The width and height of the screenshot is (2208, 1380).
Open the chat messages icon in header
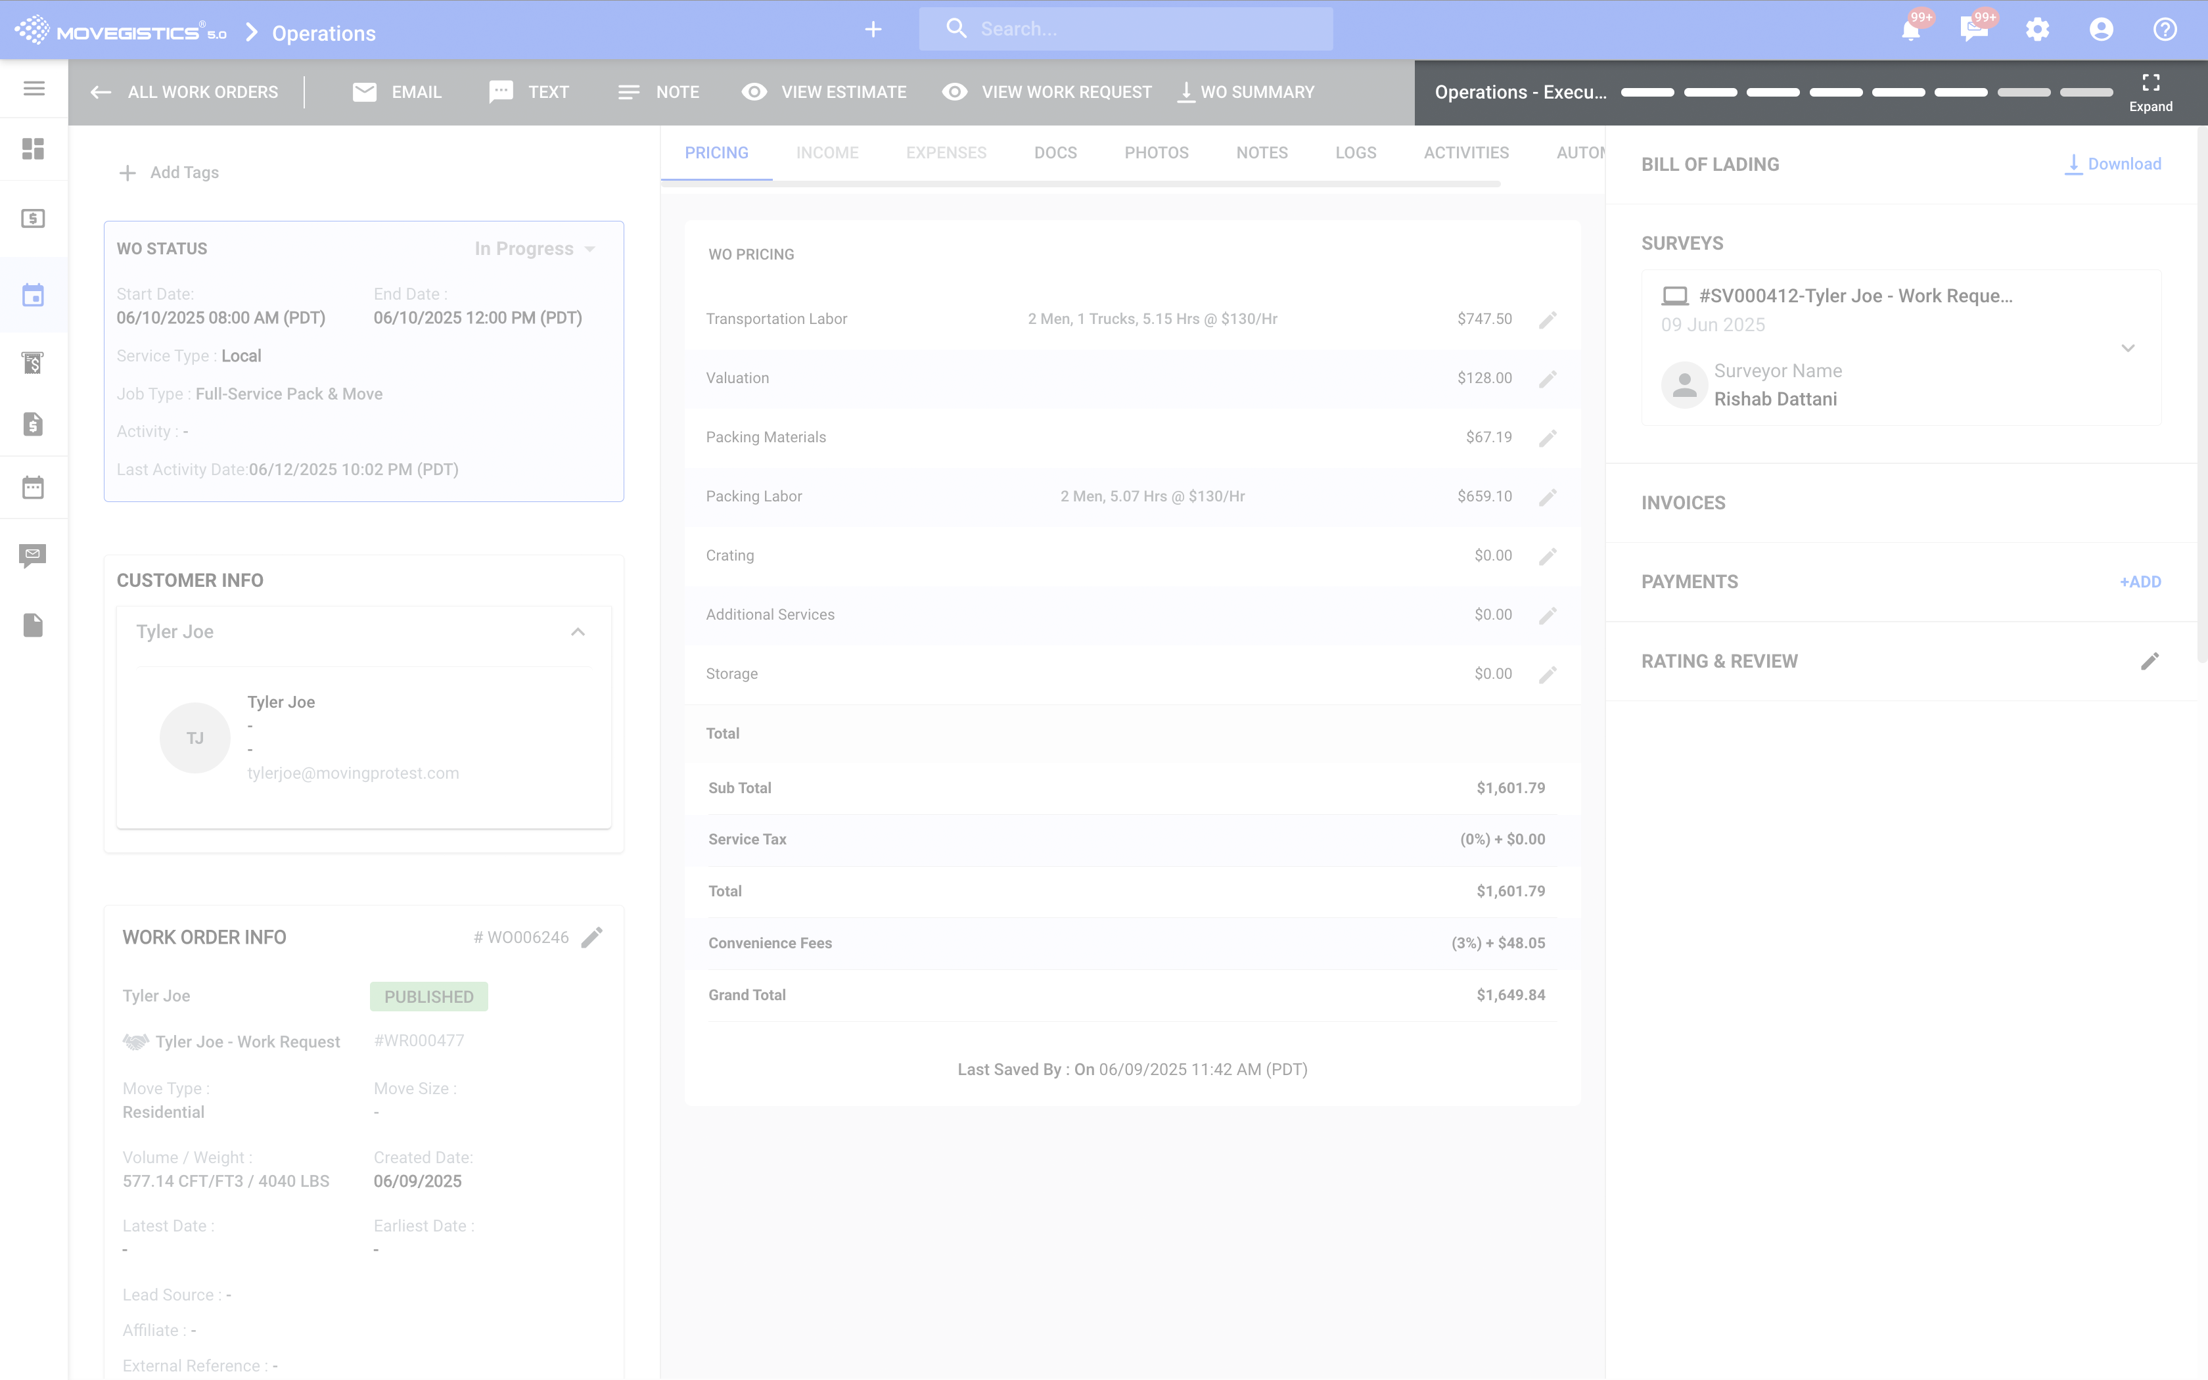1973,30
